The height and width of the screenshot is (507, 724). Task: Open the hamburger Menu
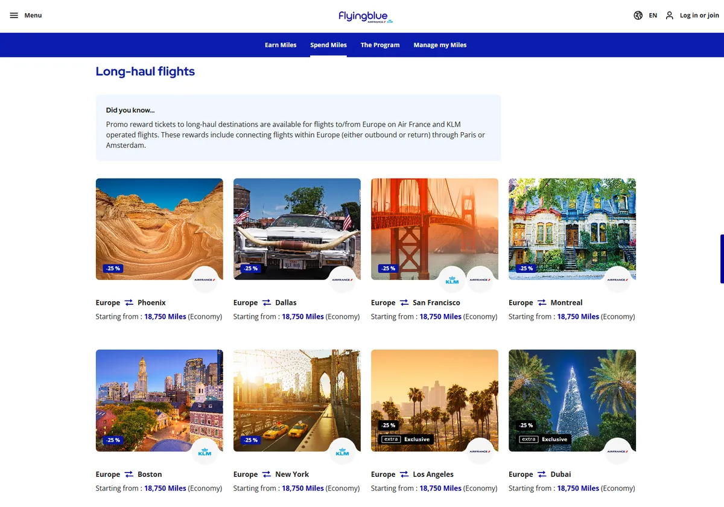14,15
